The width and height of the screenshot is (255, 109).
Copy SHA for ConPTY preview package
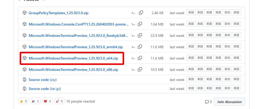point(140,24)
